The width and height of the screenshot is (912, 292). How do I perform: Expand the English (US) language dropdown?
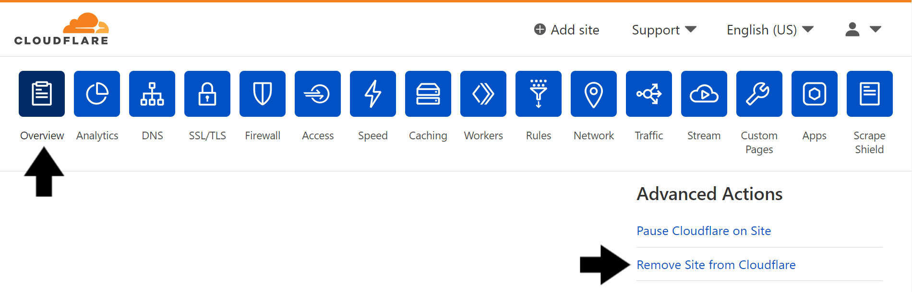pyautogui.click(x=770, y=30)
